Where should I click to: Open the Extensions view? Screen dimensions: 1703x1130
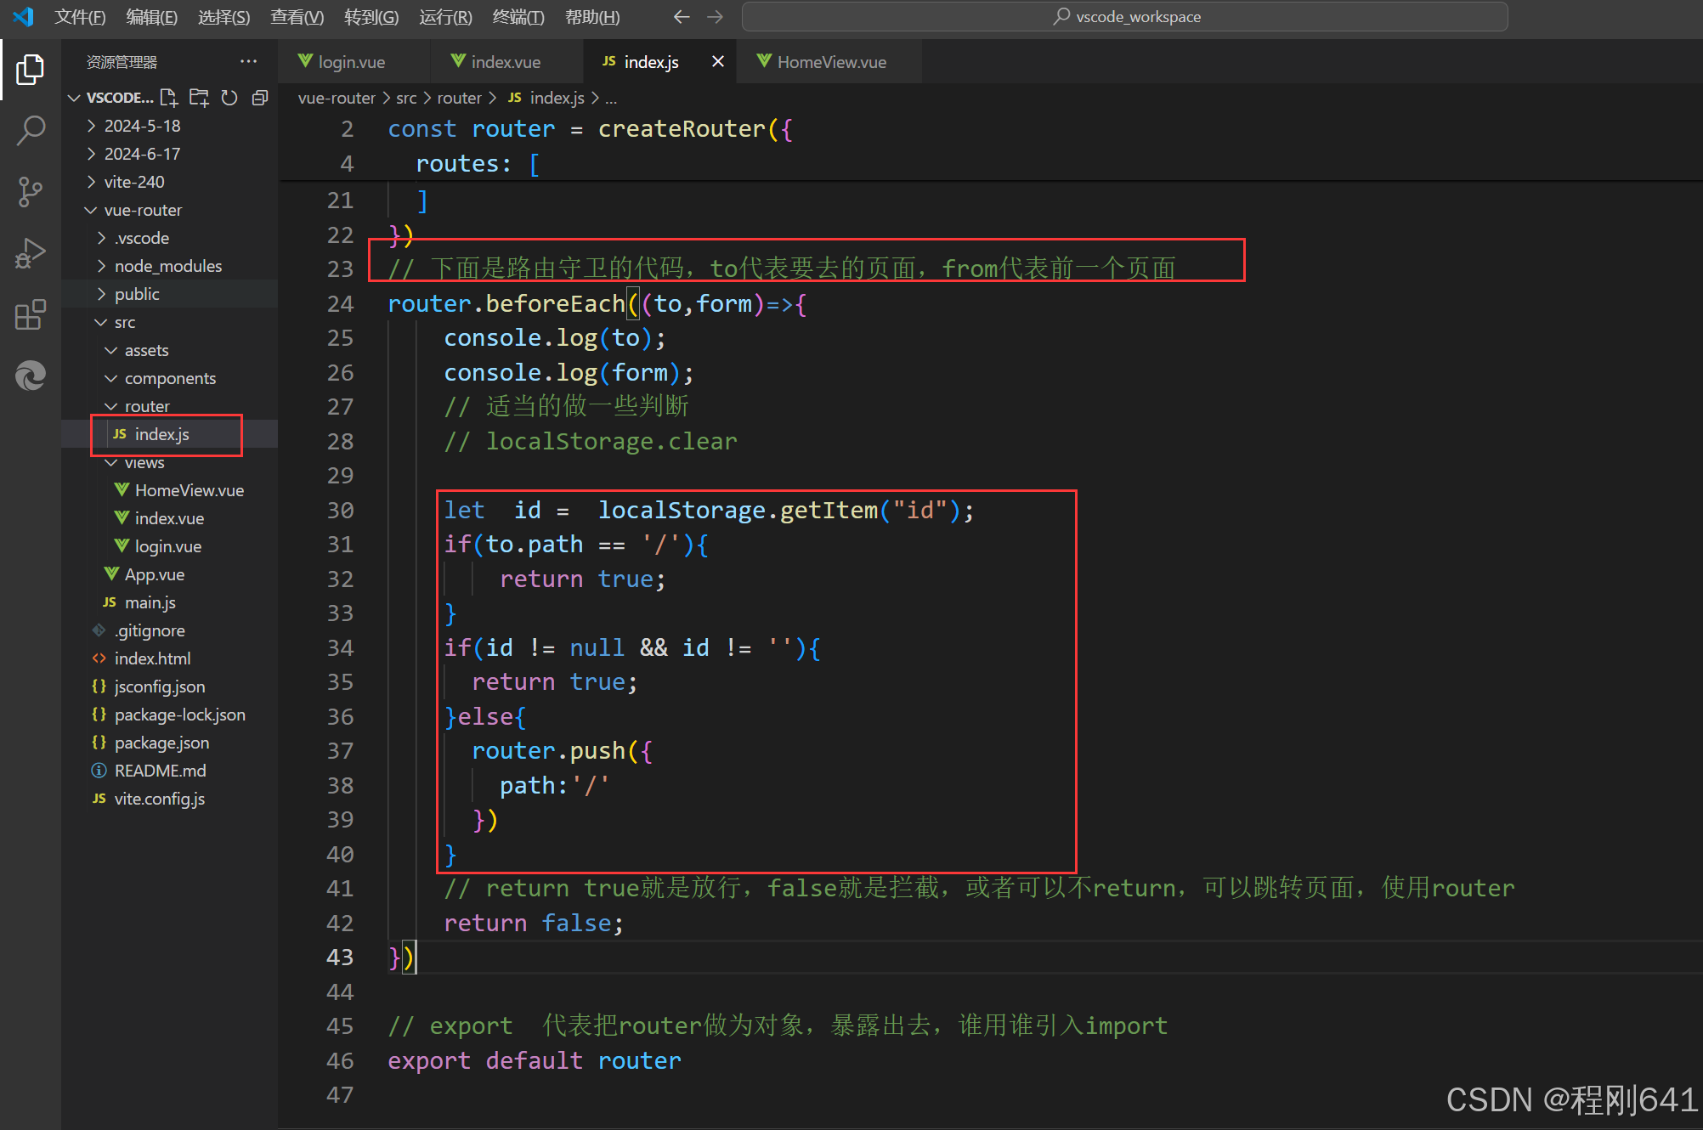pos(31,315)
